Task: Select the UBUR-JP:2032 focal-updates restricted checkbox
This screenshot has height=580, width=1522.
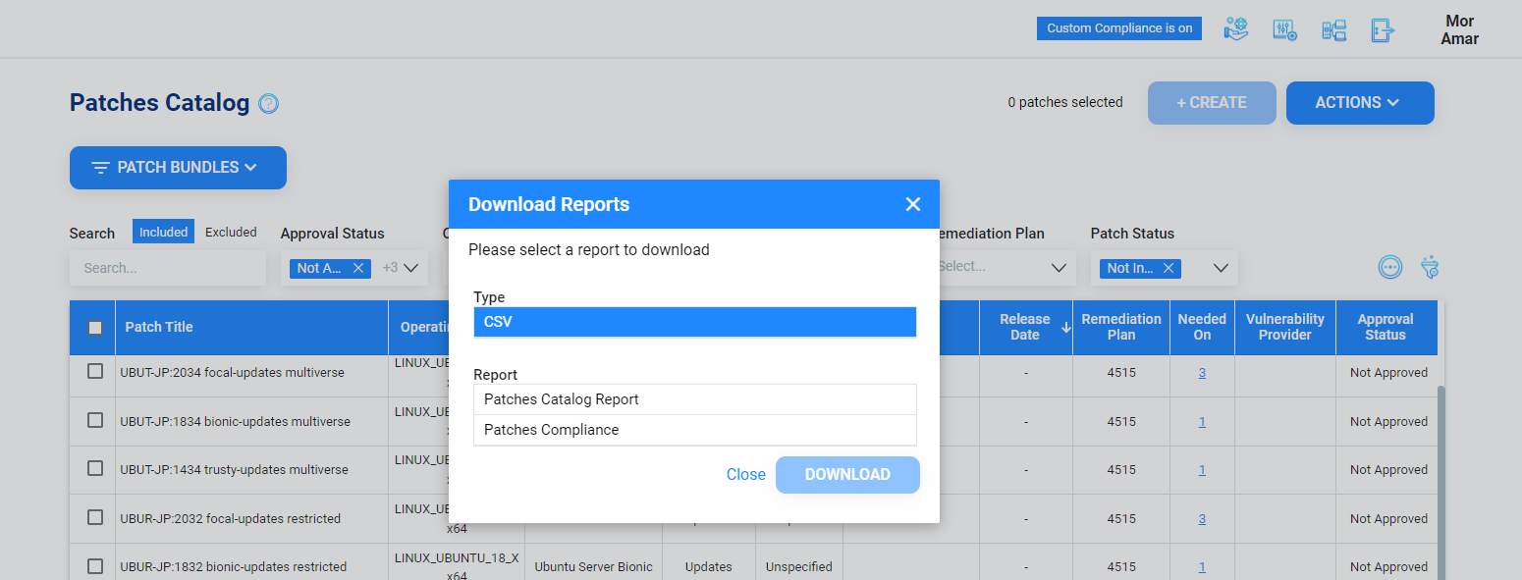Action: 92,518
